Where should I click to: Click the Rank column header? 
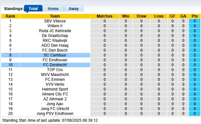click(x=10, y=16)
